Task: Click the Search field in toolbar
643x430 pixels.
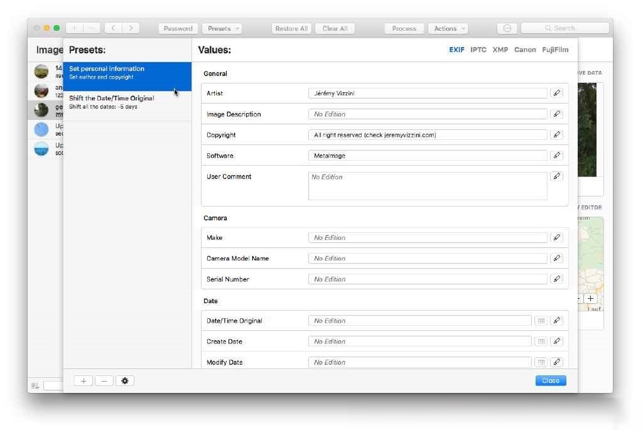Action: tap(565, 28)
